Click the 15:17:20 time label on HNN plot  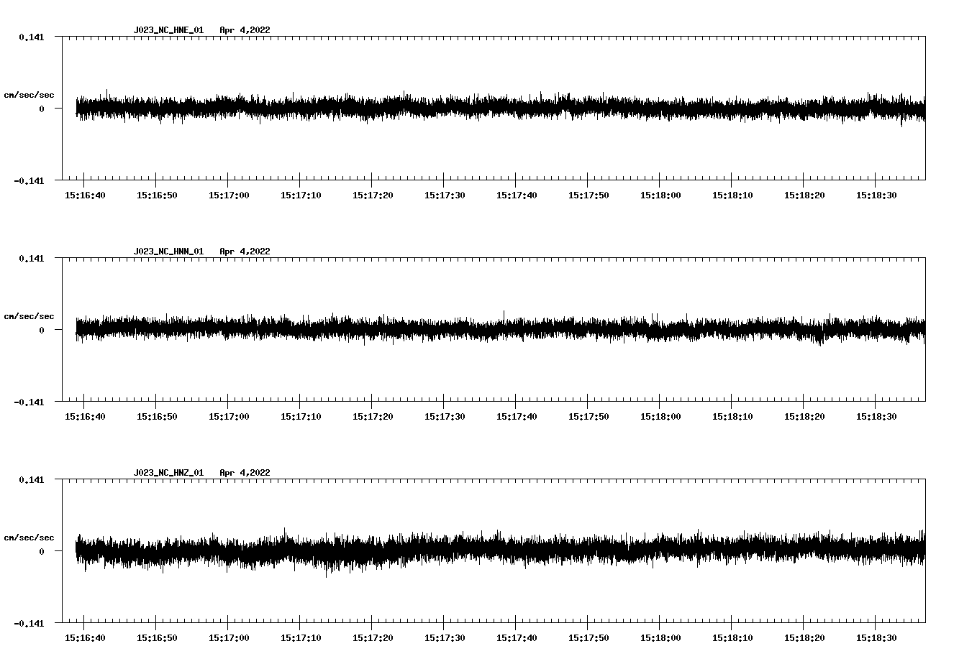373,417
